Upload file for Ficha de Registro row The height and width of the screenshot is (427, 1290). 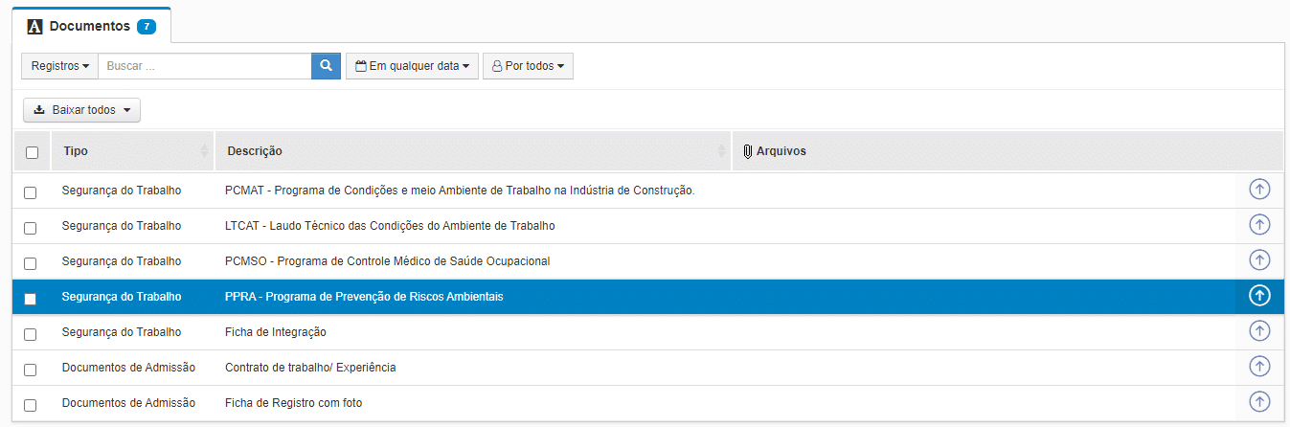(1259, 402)
